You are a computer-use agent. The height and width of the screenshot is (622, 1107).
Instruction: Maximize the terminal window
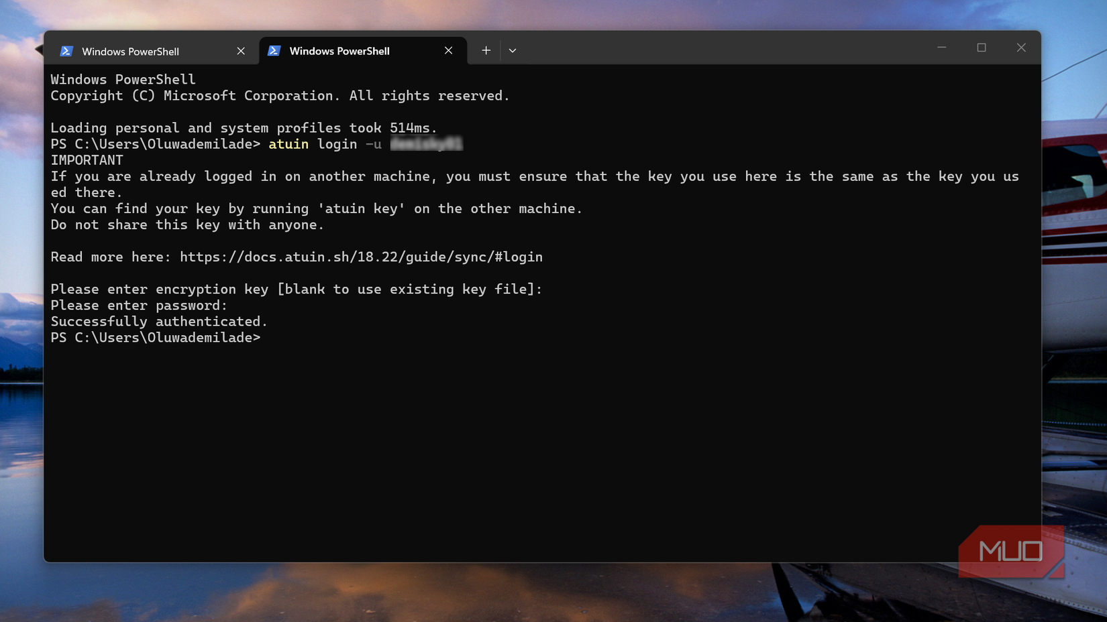click(982, 48)
